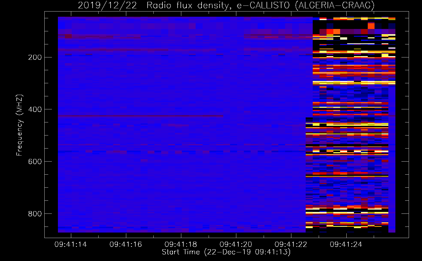Click the "Start Time (22-Dec-19 09:41:13)" axis label
Image resolution: width=422 pixels, height=261 pixels.
pos(226,252)
